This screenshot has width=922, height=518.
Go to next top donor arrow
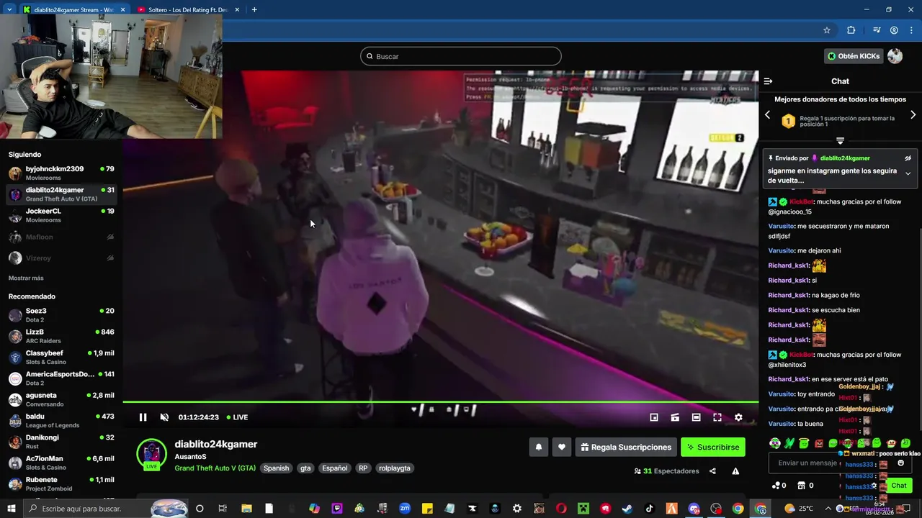click(x=913, y=115)
